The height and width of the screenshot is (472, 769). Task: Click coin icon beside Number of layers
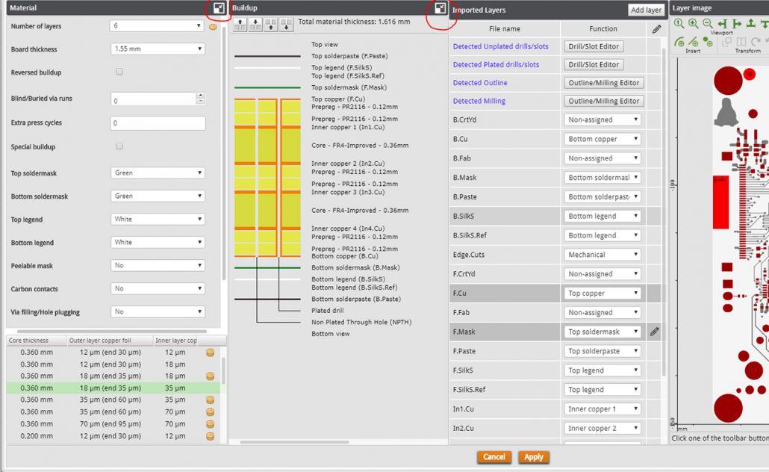(x=213, y=27)
